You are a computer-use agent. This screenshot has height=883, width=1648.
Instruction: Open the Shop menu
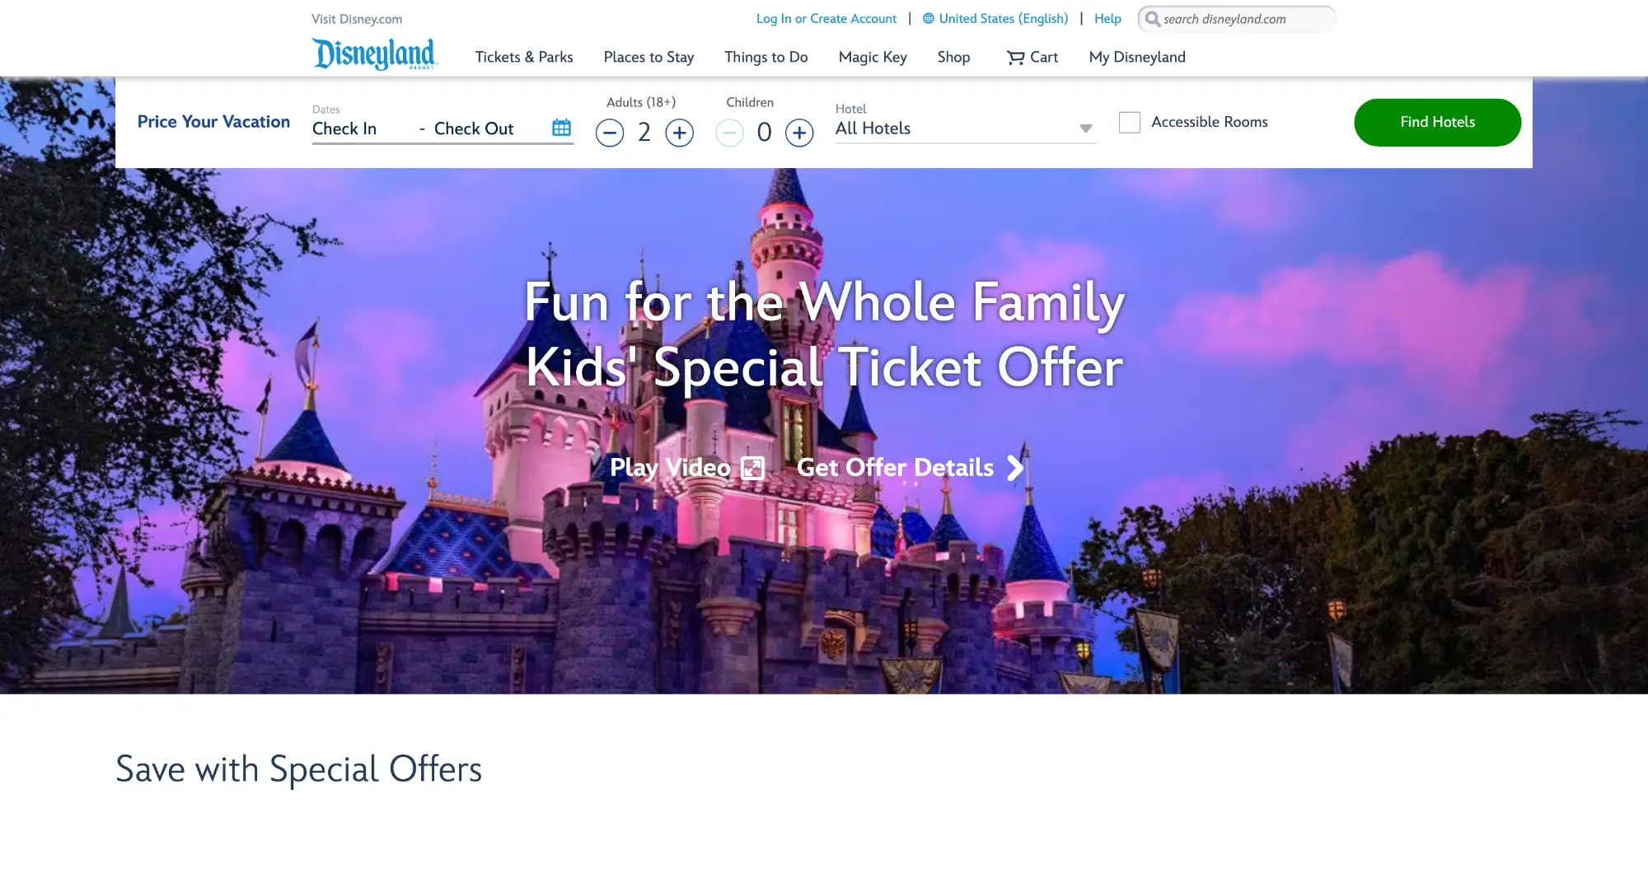953,57
